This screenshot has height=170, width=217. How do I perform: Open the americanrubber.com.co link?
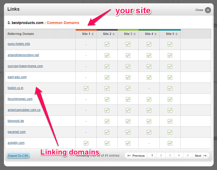tap(24, 110)
